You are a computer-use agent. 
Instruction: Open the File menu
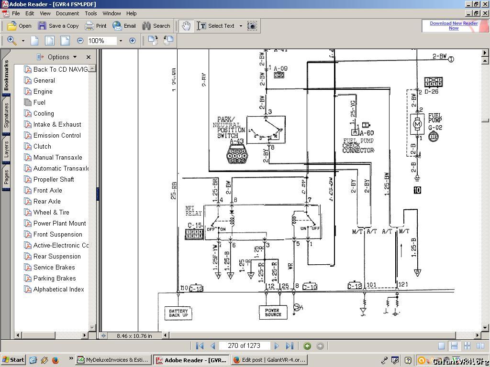point(16,13)
